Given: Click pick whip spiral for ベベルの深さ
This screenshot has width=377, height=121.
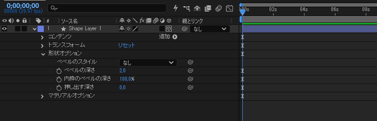Looking at the screenshot, I should [190, 70].
